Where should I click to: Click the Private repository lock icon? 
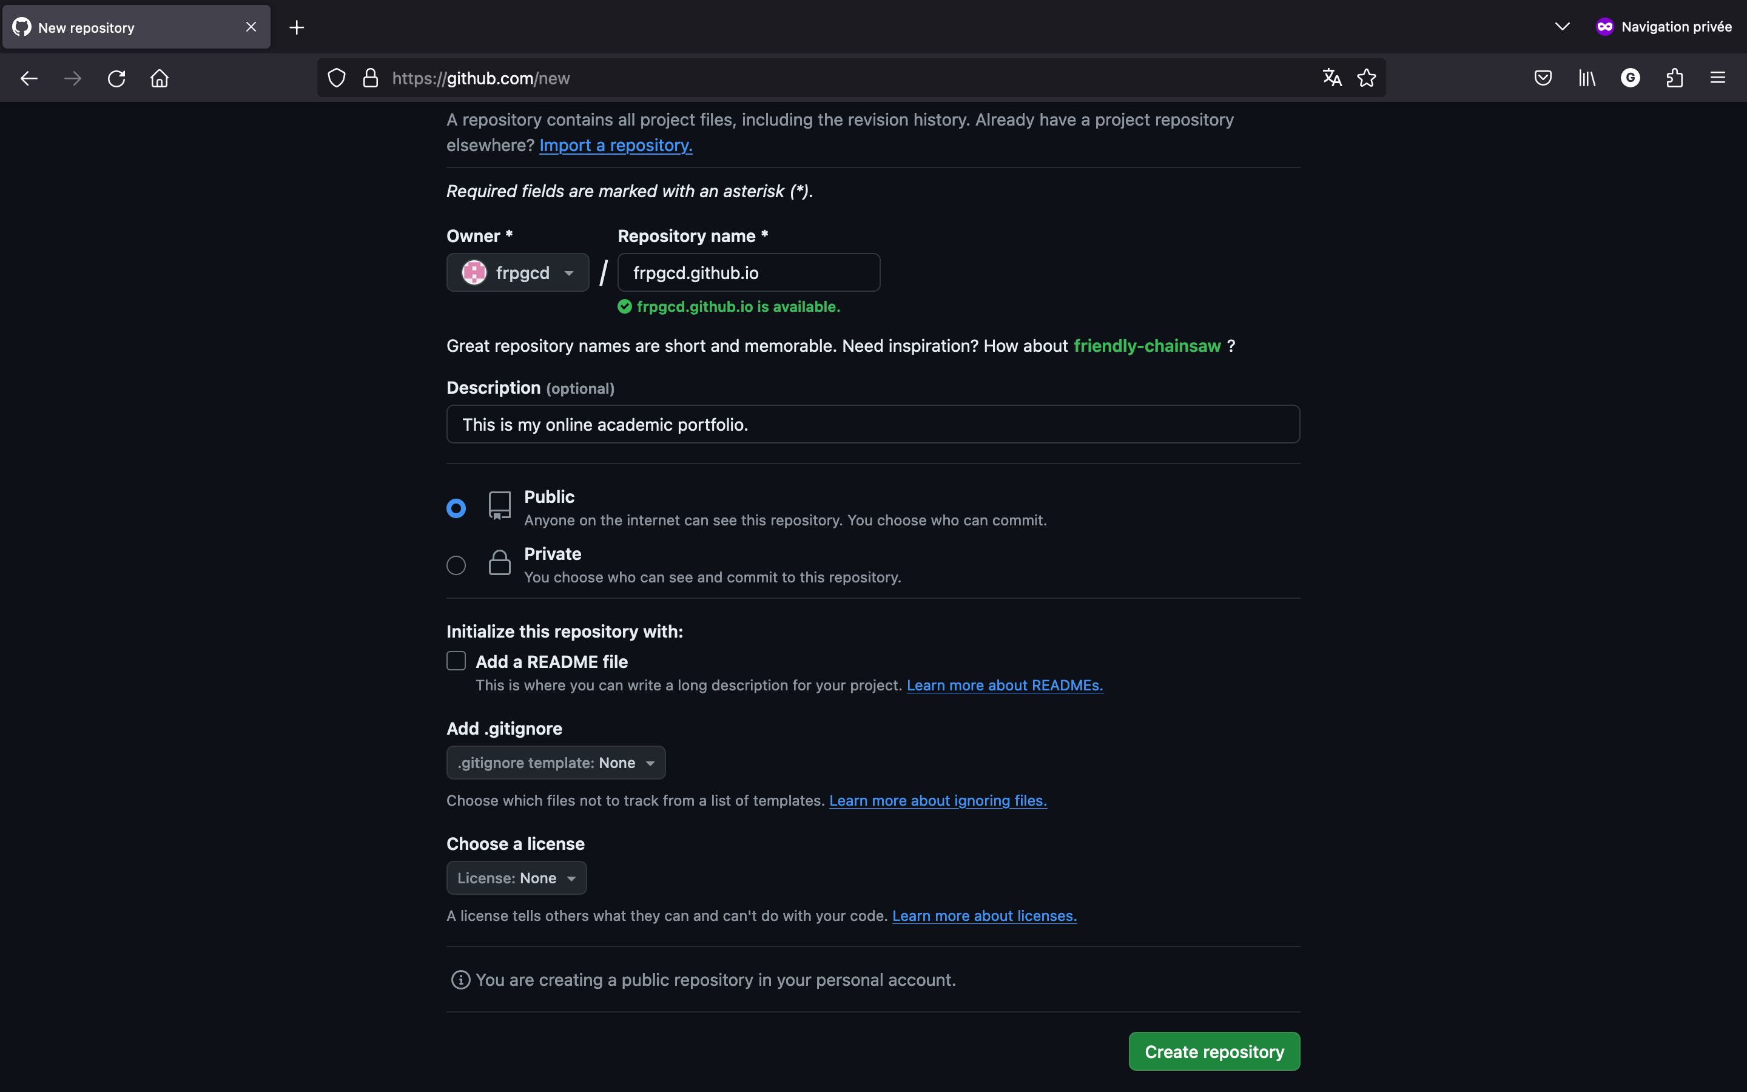coord(500,562)
